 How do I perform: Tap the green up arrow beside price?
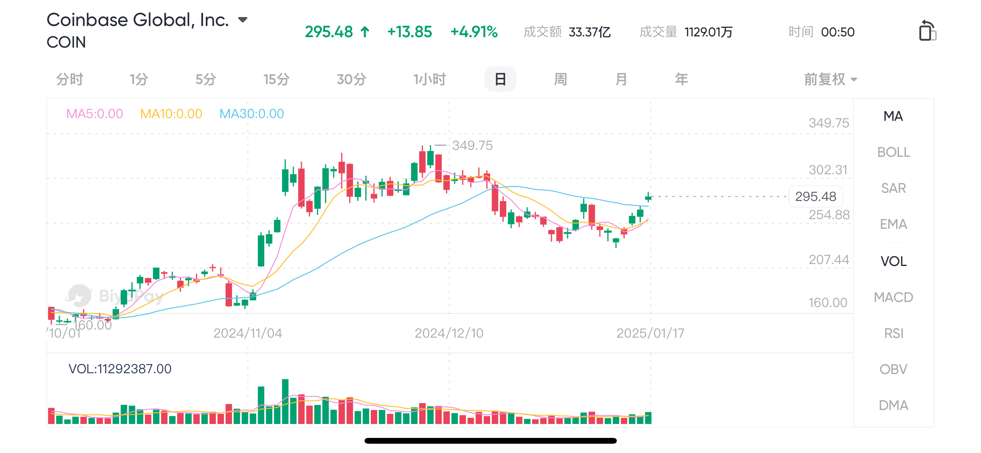pos(365,32)
